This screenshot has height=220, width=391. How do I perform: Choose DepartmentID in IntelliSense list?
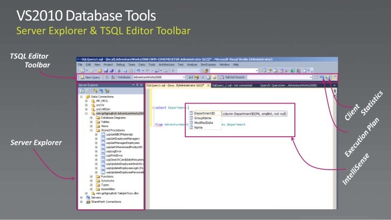point(205,113)
